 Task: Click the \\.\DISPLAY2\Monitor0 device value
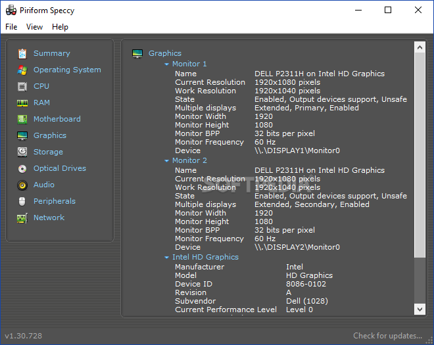[297, 247]
